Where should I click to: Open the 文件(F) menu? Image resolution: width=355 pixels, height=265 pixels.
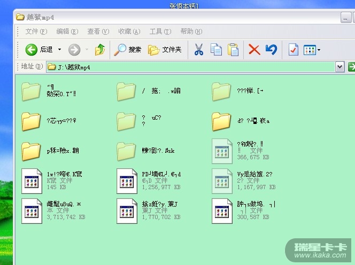click(36, 32)
